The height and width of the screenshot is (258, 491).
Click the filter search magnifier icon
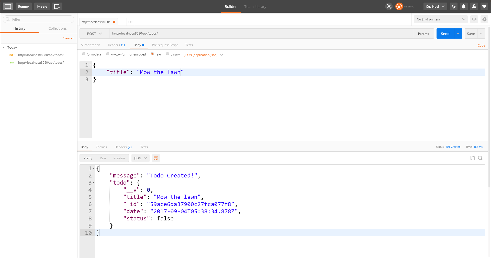pos(8,19)
